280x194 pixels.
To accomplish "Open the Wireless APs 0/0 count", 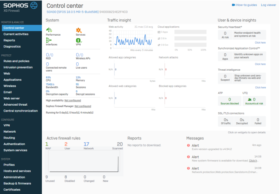I will 79,55.
